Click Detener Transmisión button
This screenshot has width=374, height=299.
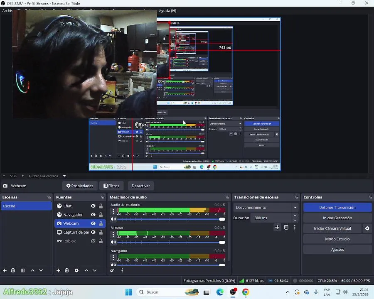[x=337, y=208]
